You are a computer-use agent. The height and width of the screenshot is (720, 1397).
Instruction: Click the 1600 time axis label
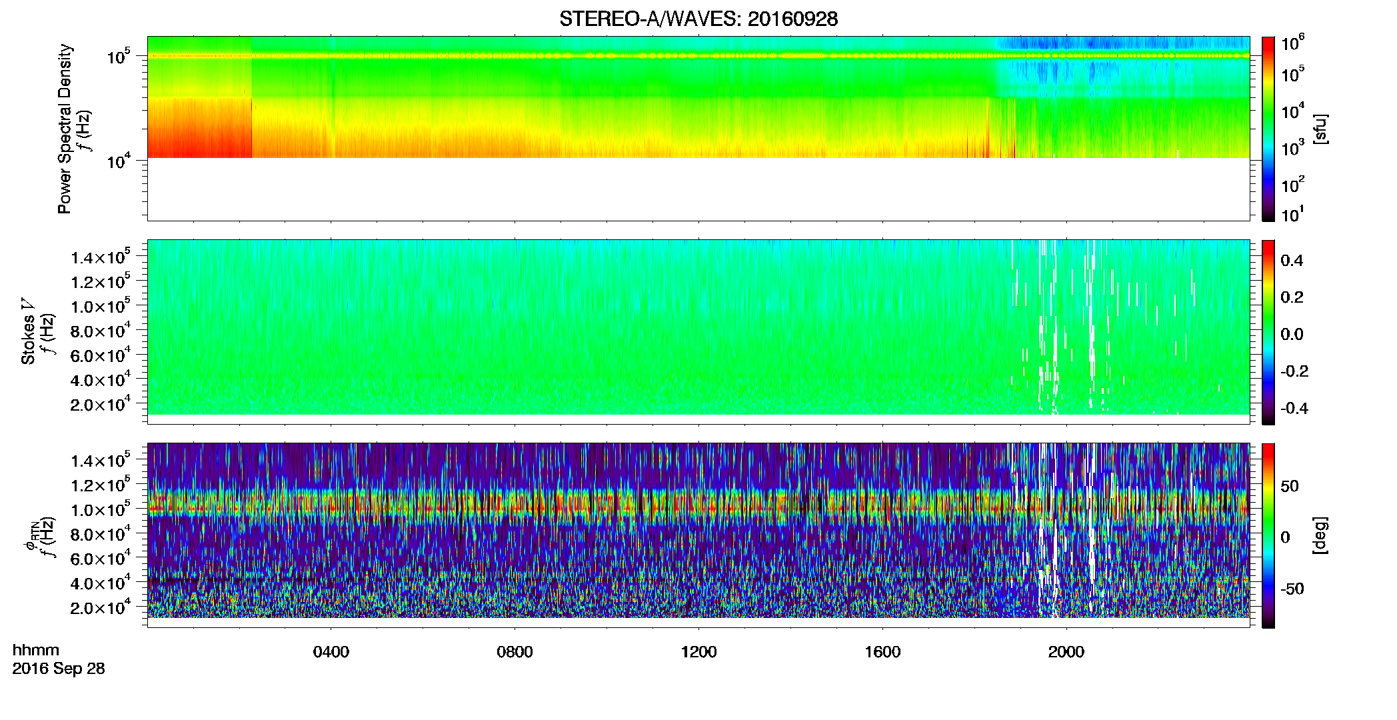882,652
